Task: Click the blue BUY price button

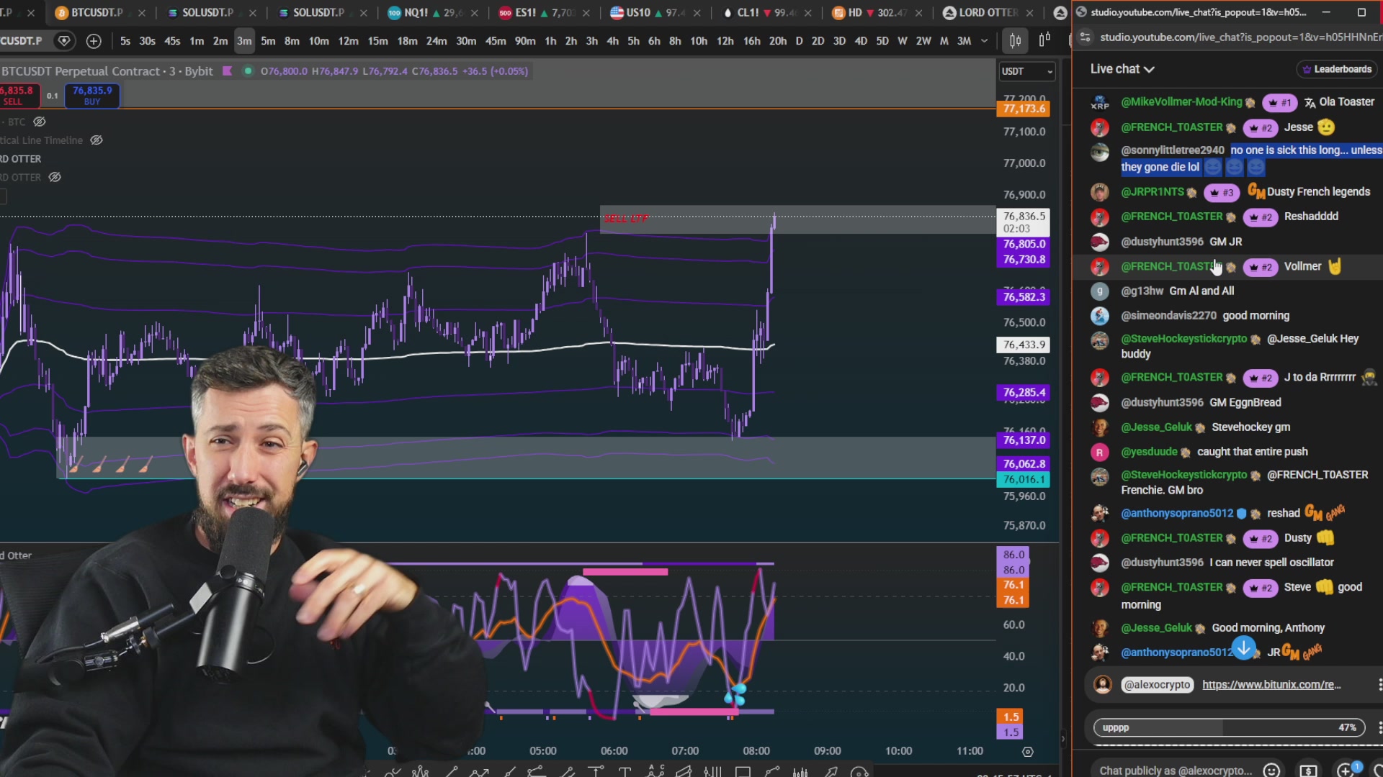Action: [x=92, y=95]
